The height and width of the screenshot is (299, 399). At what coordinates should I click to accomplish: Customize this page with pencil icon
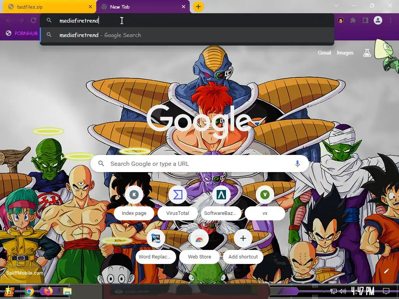[x=386, y=271]
